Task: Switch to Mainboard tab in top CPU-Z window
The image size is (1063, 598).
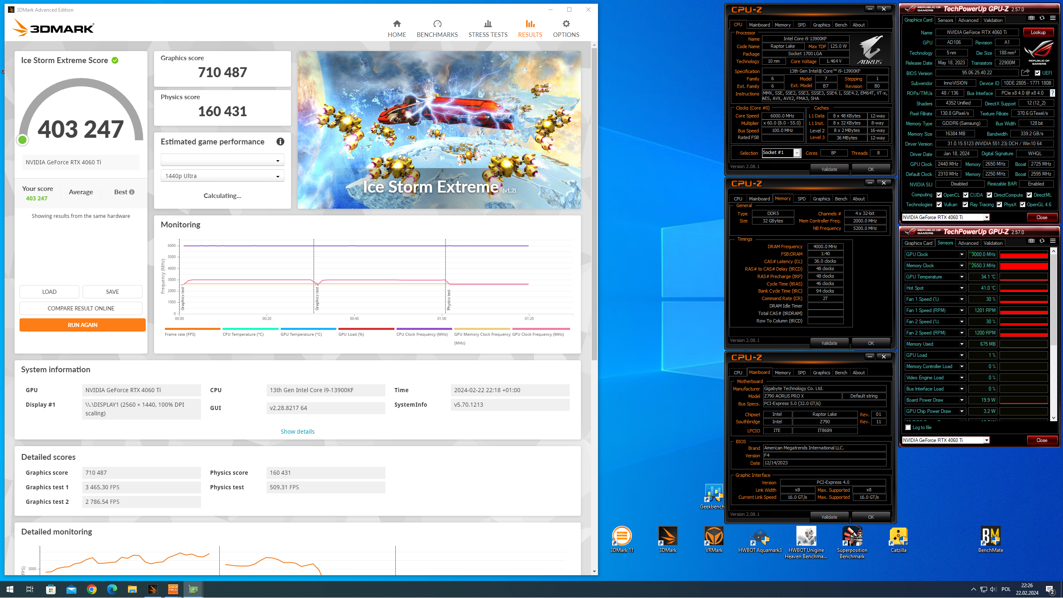Action: point(759,25)
